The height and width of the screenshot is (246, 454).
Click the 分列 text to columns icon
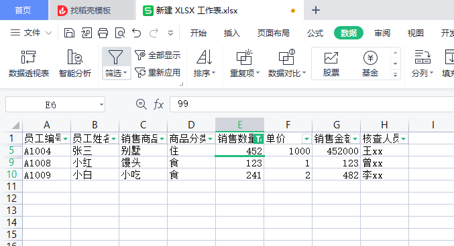coord(422,57)
